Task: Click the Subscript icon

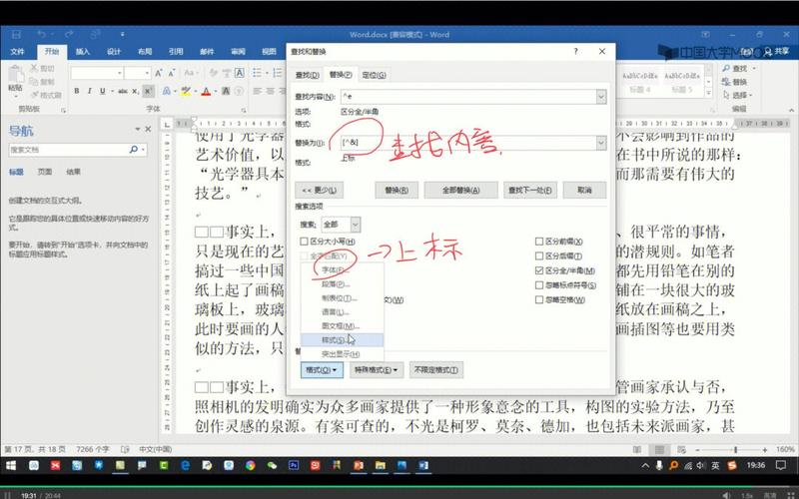Action: (135, 91)
